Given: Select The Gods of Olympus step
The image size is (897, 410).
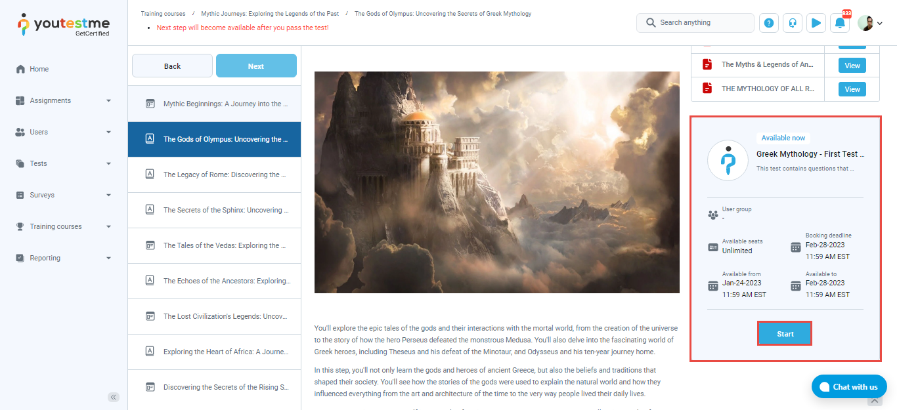Looking at the screenshot, I should tap(215, 139).
